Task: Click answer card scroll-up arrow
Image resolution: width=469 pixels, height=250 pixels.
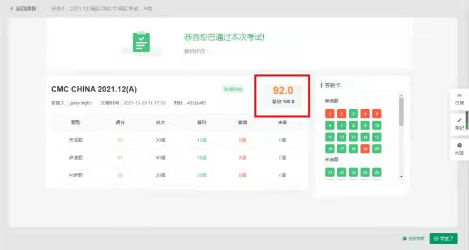Action: [402, 95]
